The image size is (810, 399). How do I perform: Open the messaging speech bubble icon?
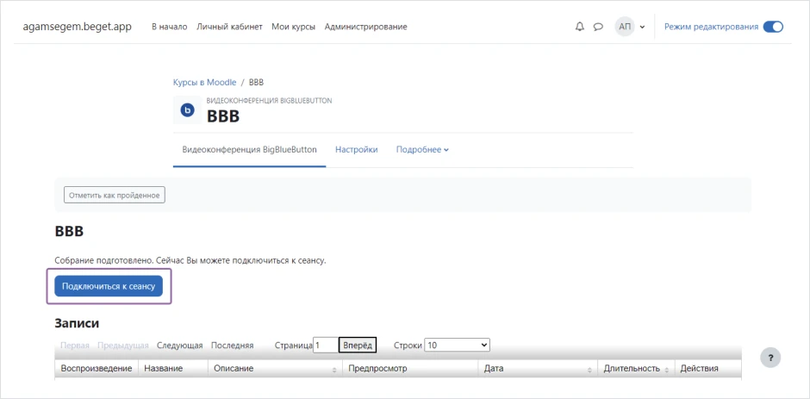(x=598, y=27)
